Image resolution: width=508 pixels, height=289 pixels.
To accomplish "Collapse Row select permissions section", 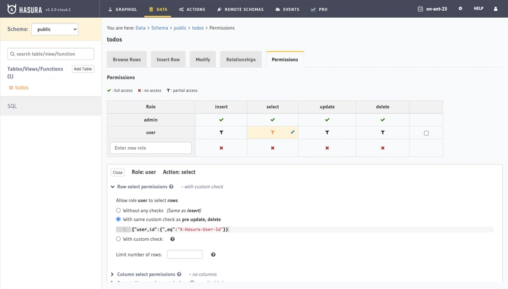I will click(x=112, y=186).
